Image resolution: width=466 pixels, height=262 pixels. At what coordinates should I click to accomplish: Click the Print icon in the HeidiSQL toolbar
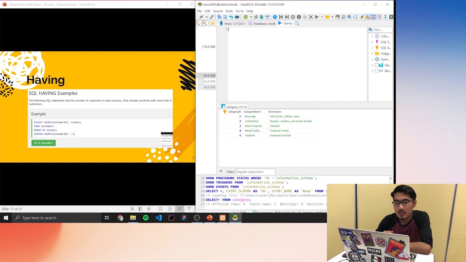(237, 17)
